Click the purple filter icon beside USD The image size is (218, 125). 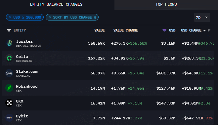pos(164,30)
